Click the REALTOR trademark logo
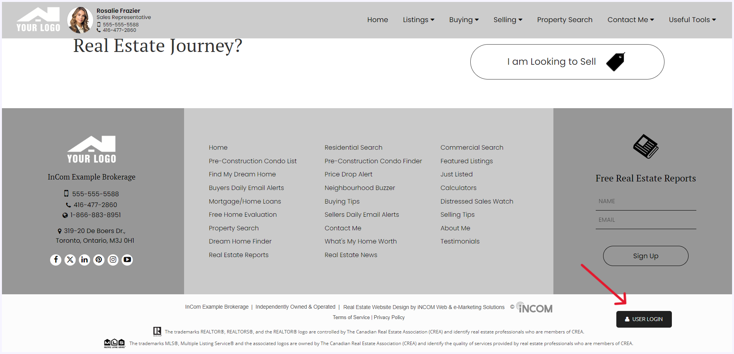This screenshot has width=734, height=354. [x=157, y=332]
